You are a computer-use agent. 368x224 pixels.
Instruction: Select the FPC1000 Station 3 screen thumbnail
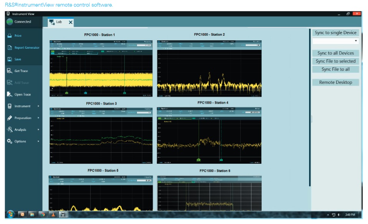point(101,135)
